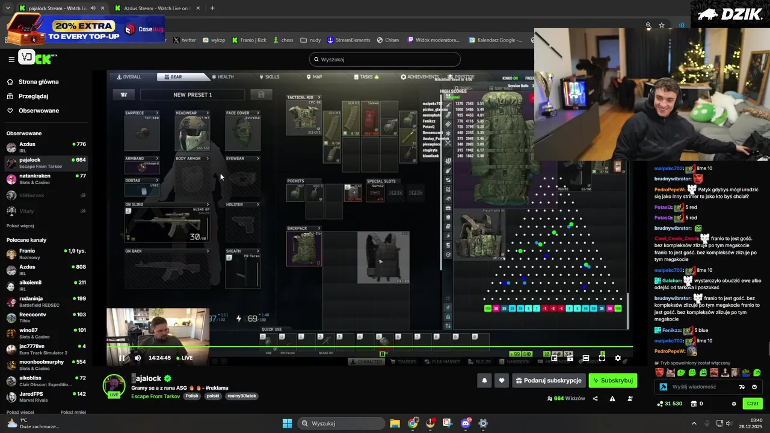Image resolution: width=770 pixels, height=433 pixels.
Task: Open the chess bookmark
Action: pos(283,40)
